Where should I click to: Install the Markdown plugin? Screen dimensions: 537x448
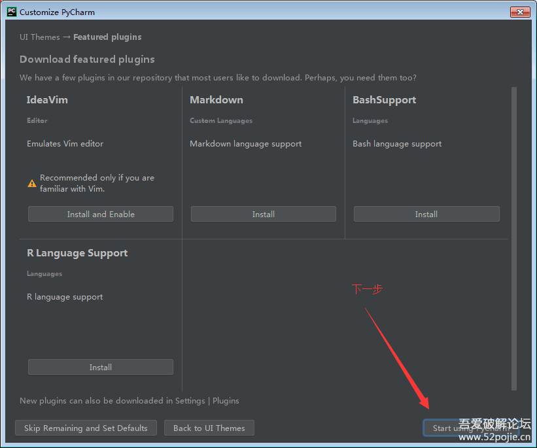[x=264, y=214]
